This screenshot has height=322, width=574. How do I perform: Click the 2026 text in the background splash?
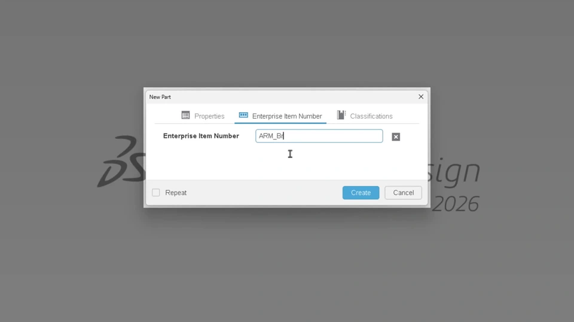pyautogui.click(x=456, y=204)
